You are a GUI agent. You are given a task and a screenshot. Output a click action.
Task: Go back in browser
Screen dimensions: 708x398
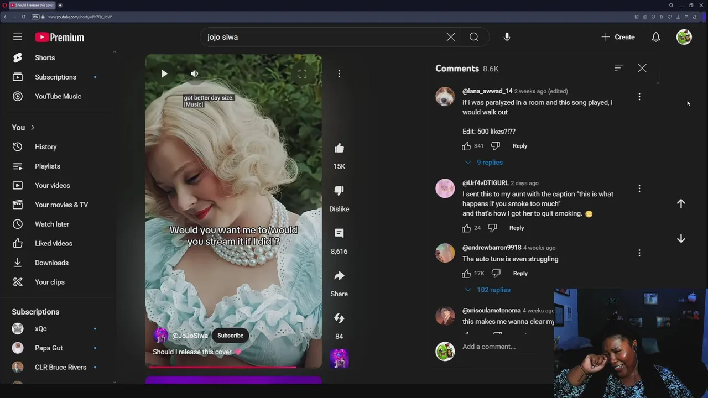pos(5,17)
